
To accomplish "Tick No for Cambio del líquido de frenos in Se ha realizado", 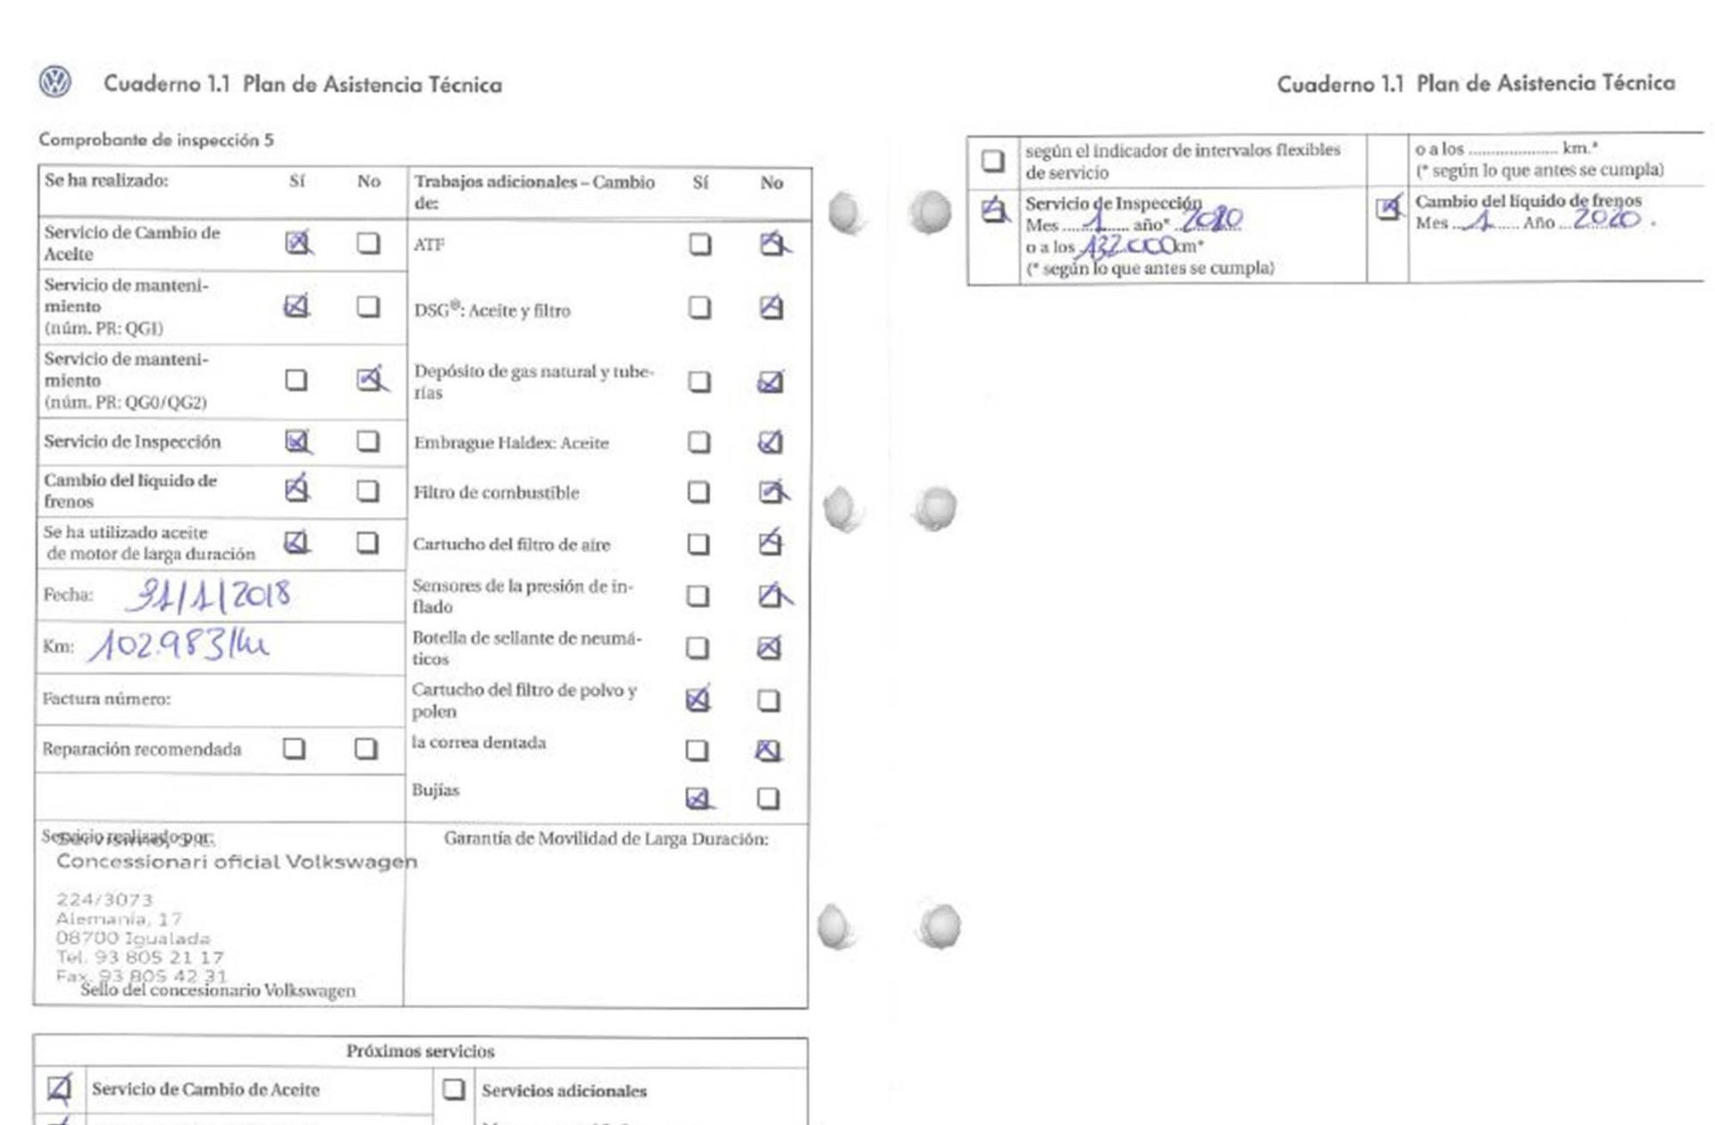I will point(368,490).
